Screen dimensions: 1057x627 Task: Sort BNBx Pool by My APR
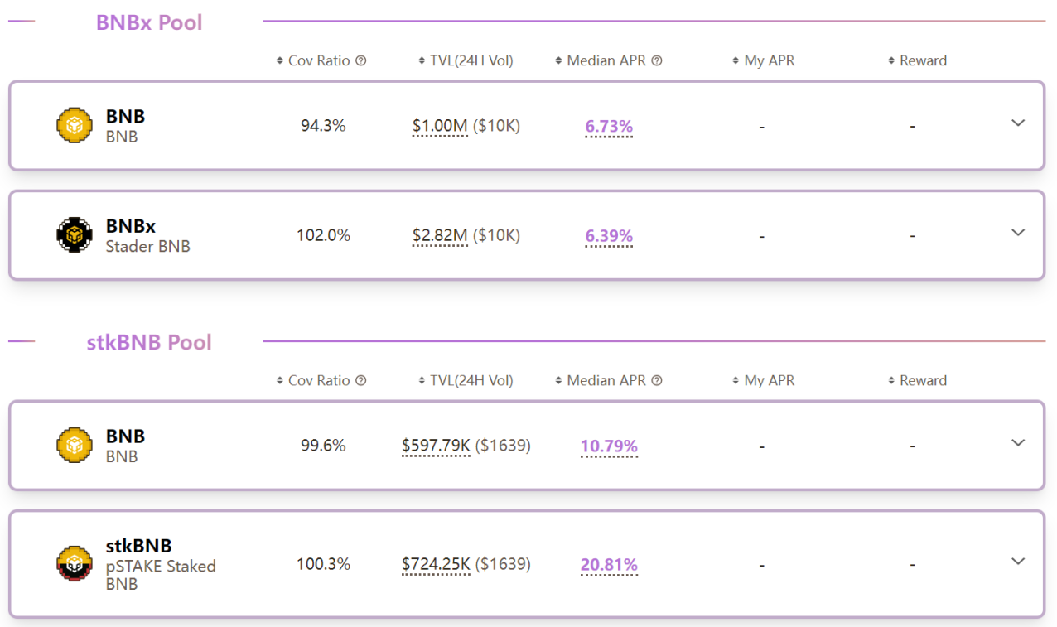[x=763, y=60]
